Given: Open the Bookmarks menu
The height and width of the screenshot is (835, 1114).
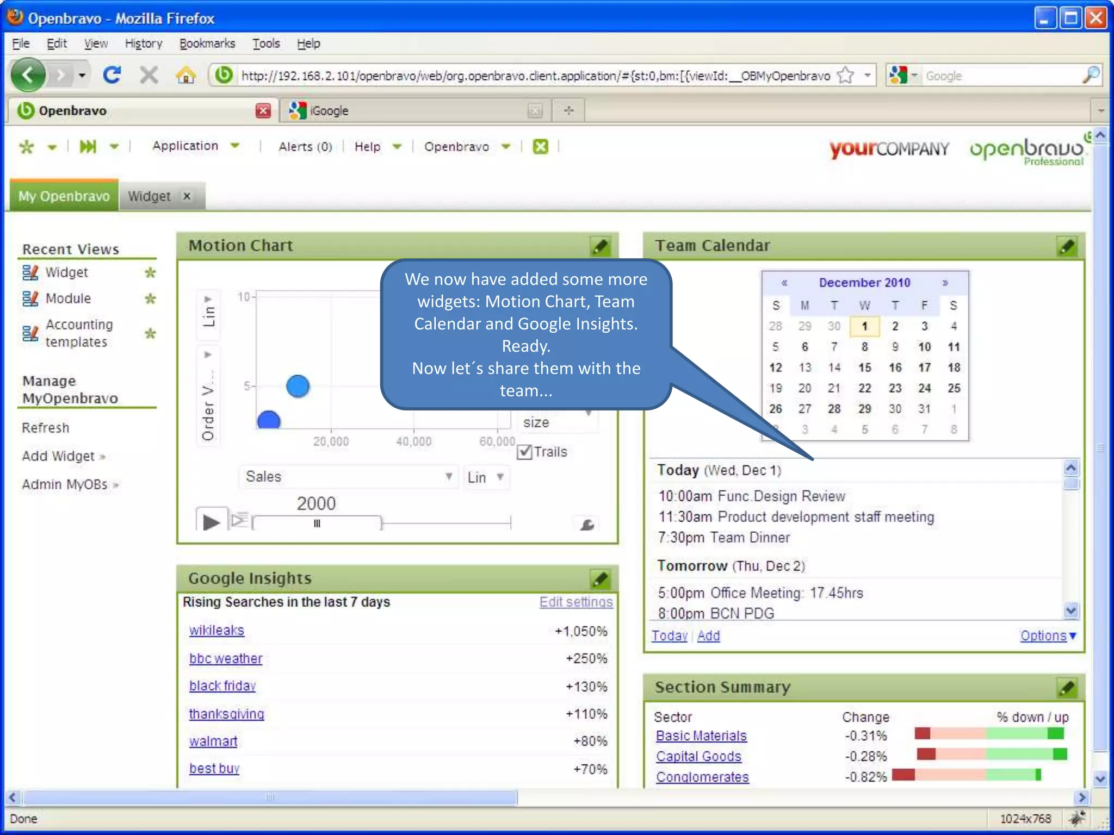Looking at the screenshot, I should 207,43.
